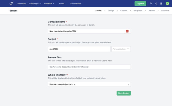Viewport: 172px width, 106px height.
Task: Open Forms in the top navigation
Action: (62, 3)
